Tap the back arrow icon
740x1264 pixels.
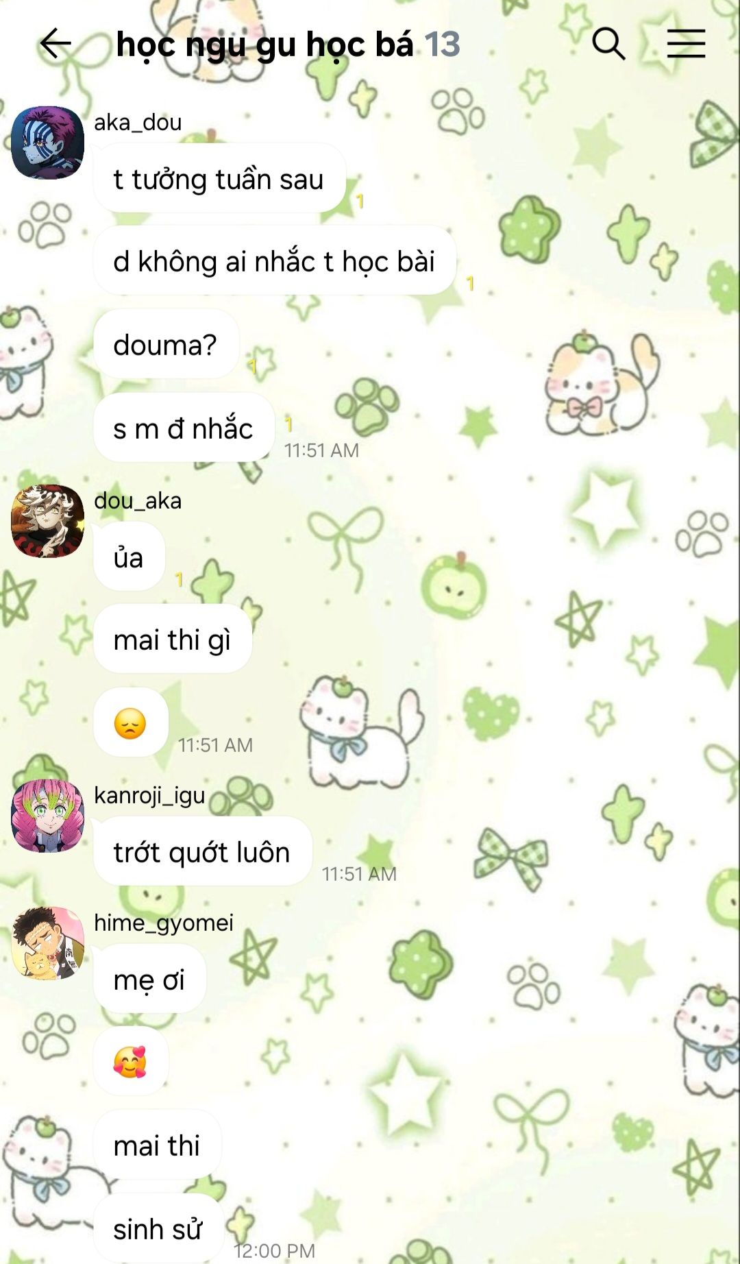(x=56, y=44)
